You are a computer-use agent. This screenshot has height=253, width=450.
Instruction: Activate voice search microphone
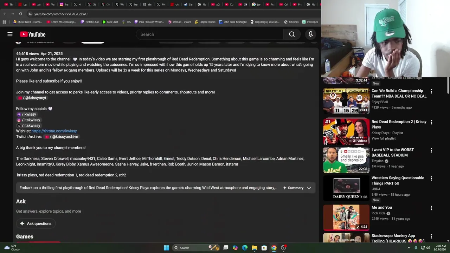point(310,34)
